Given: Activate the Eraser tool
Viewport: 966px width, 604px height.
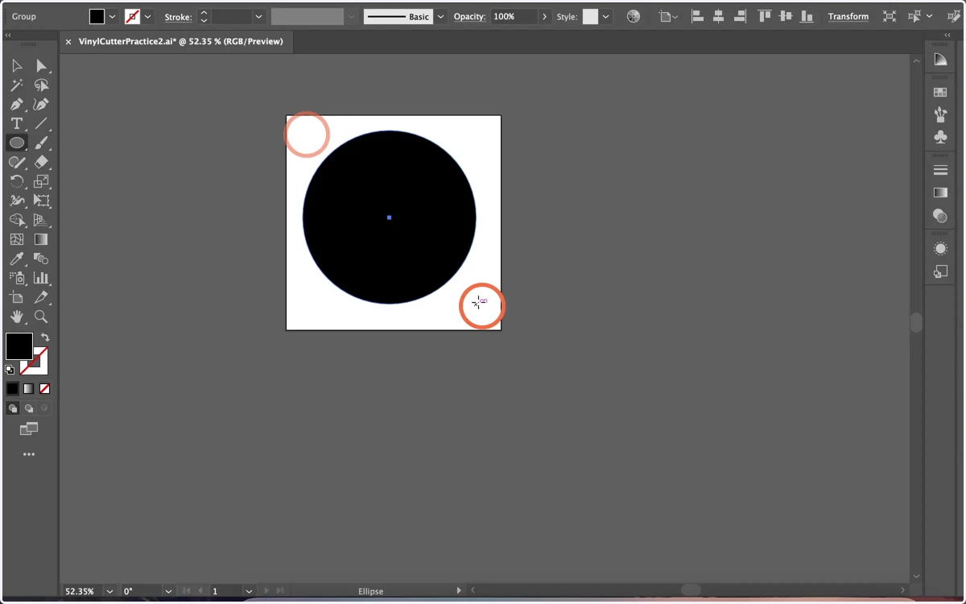Looking at the screenshot, I should 41,163.
